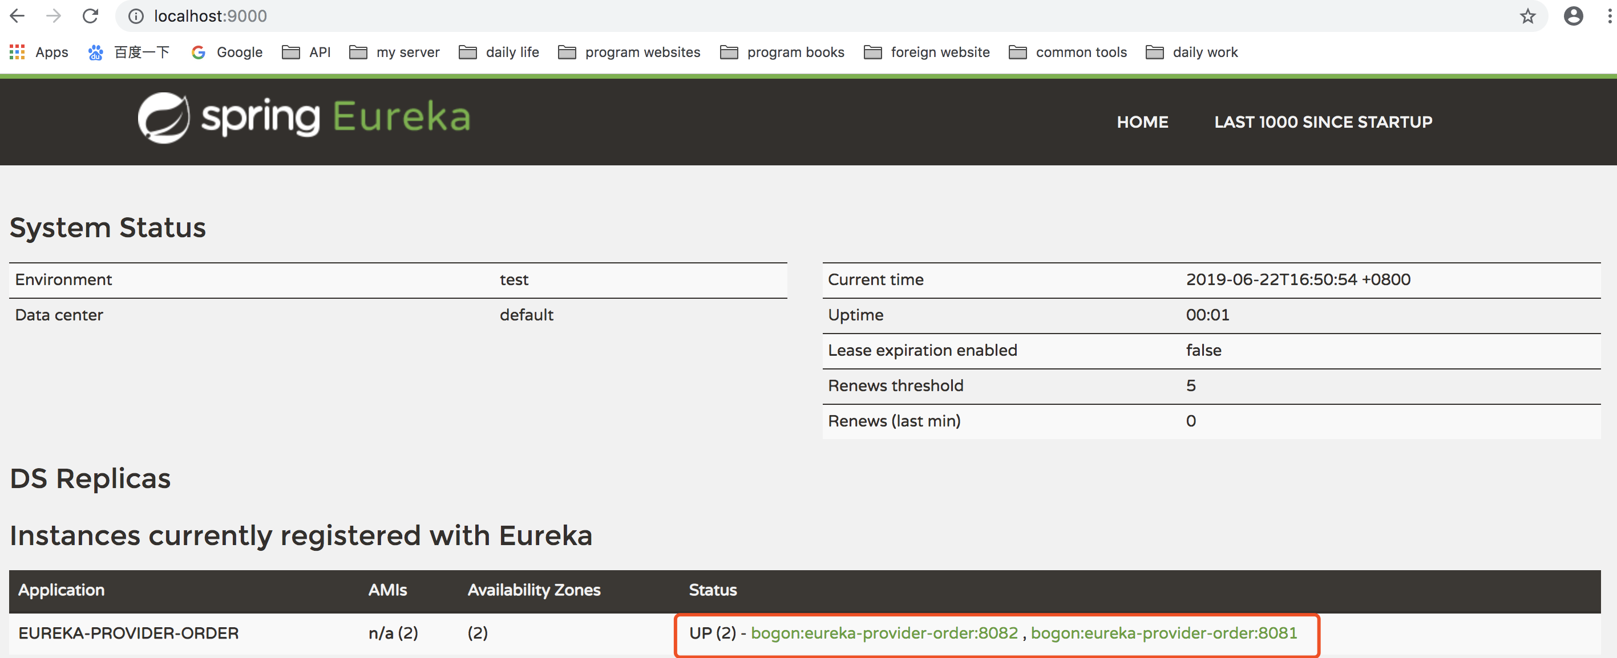Click the n/a (2) AMIs cell
The image size is (1617, 658).
(x=394, y=633)
